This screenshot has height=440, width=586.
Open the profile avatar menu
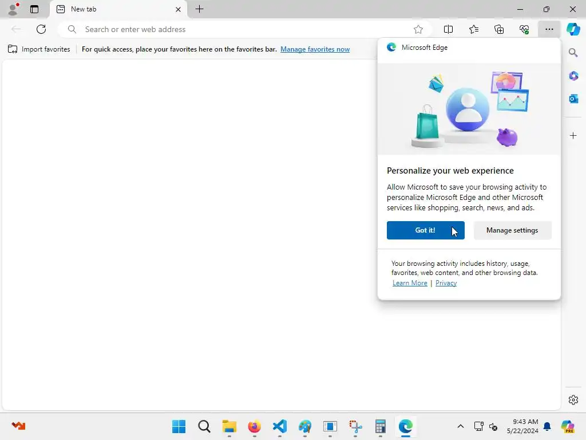pyautogui.click(x=14, y=9)
